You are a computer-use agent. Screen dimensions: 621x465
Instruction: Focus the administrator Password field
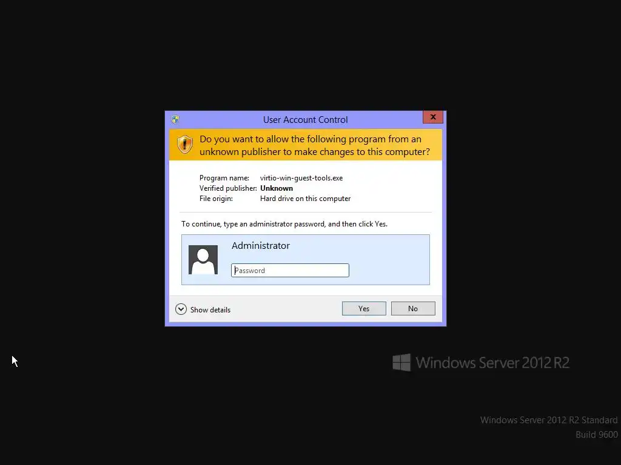[290, 271]
